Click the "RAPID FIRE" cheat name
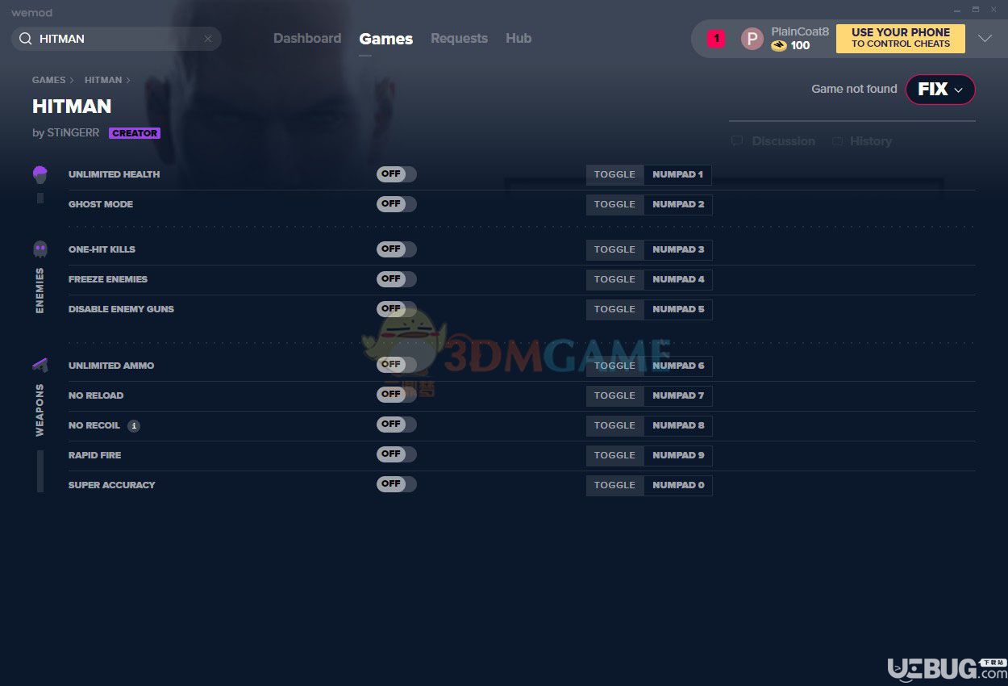This screenshot has height=686, width=1008. 94,455
